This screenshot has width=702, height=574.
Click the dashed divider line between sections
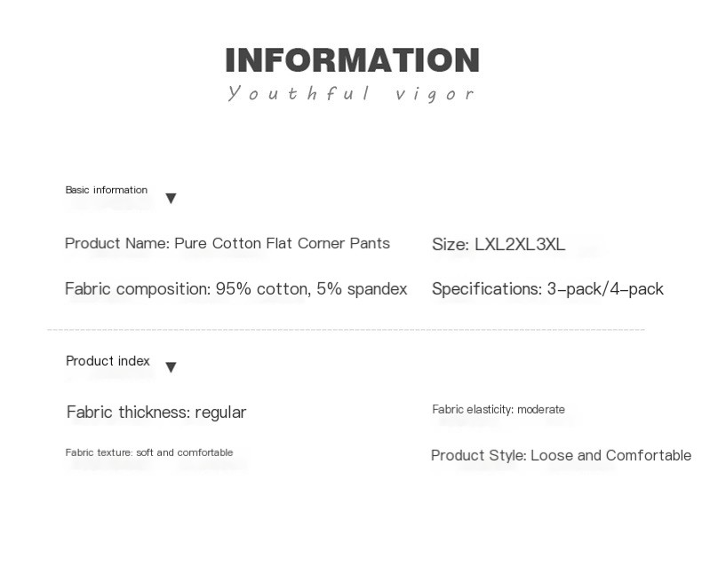[x=346, y=330]
